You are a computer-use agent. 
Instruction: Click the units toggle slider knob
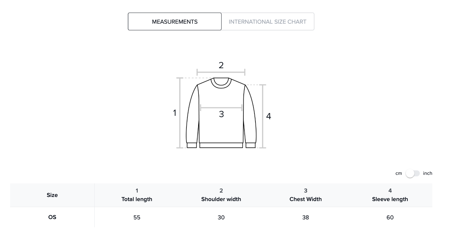point(411,173)
